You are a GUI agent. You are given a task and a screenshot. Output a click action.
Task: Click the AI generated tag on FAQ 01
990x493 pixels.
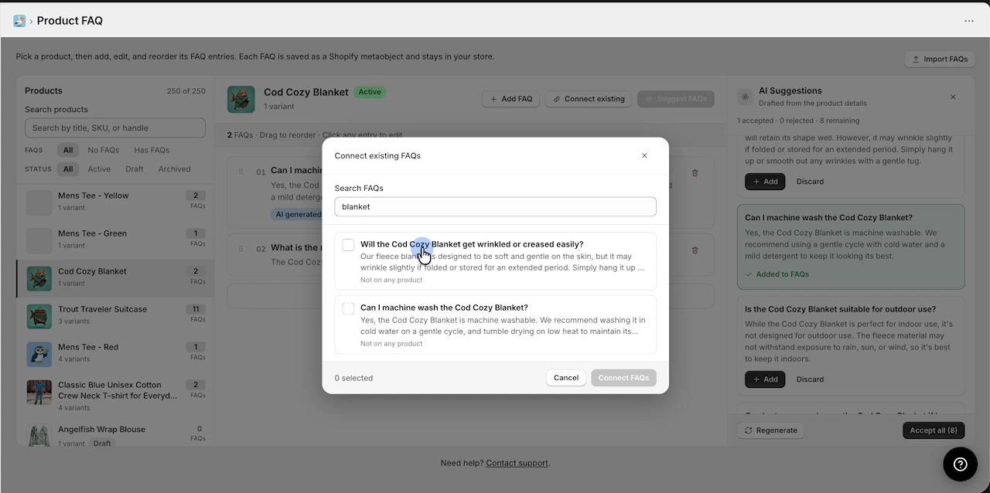[x=298, y=214]
